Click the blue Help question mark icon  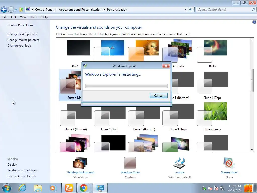coord(254,22)
